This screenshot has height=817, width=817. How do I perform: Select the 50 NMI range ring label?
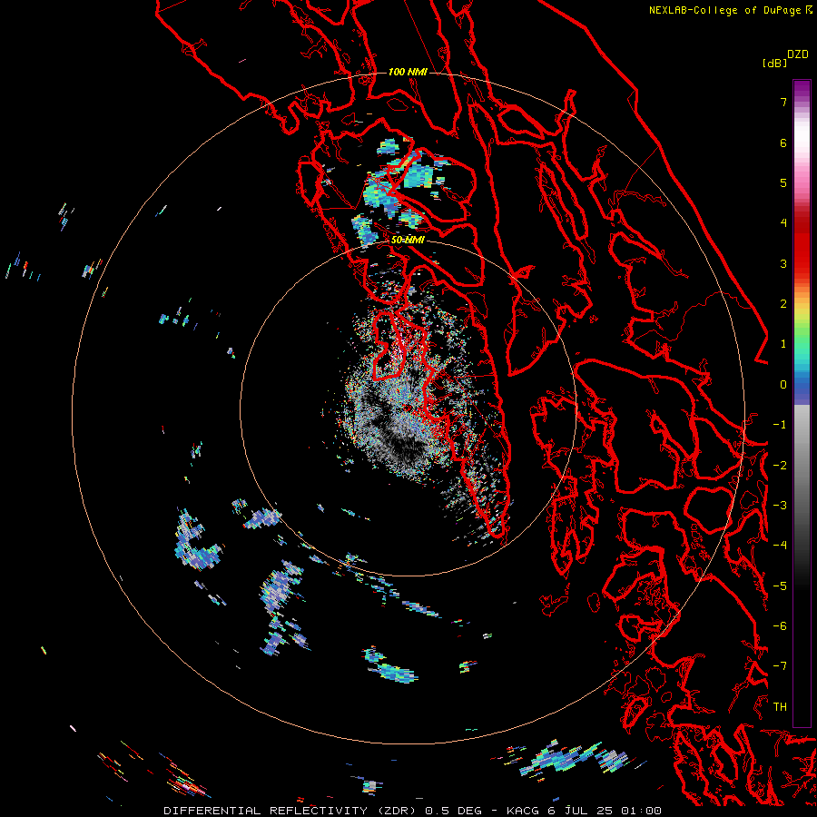(408, 241)
